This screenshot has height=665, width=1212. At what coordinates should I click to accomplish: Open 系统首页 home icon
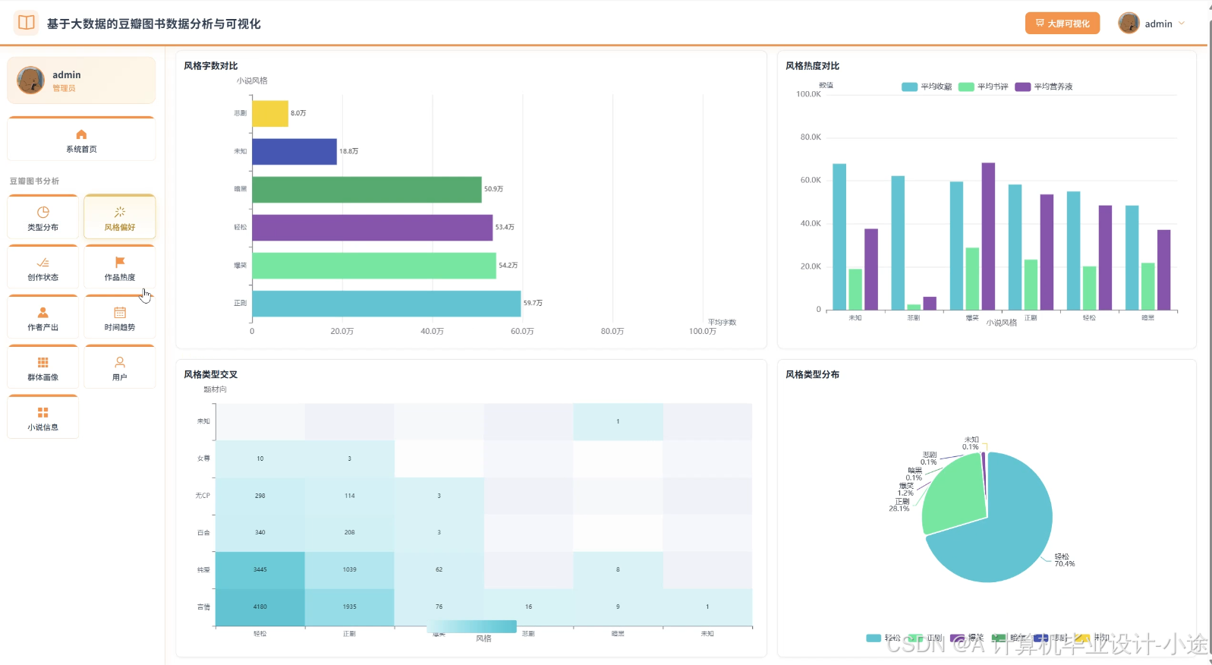pyautogui.click(x=81, y=134)
